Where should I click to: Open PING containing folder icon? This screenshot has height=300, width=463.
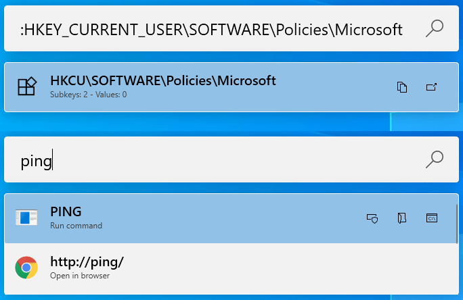(402, 218)
